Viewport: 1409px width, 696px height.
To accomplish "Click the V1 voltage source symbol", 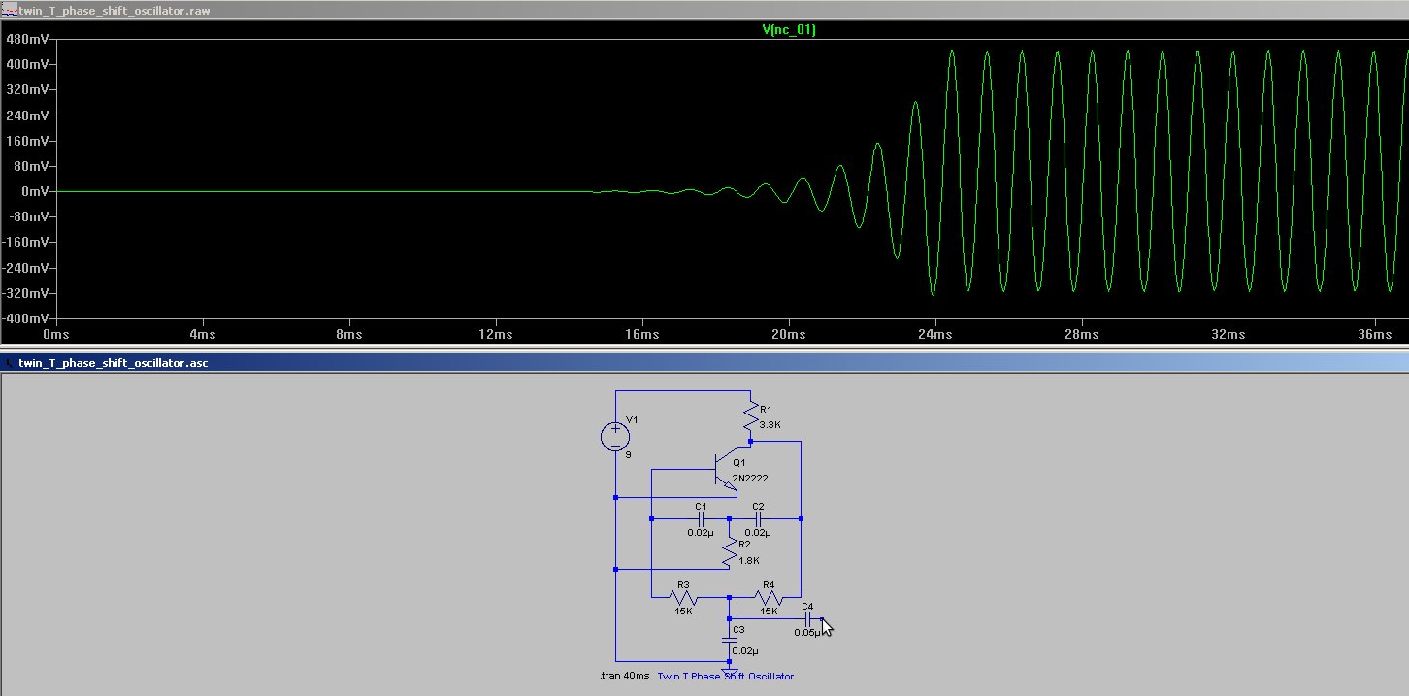I will click(615, 436).
